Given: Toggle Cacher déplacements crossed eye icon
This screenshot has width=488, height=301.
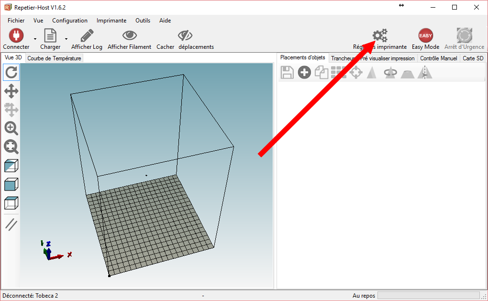Looking at the screenshot, I should 185,35.
